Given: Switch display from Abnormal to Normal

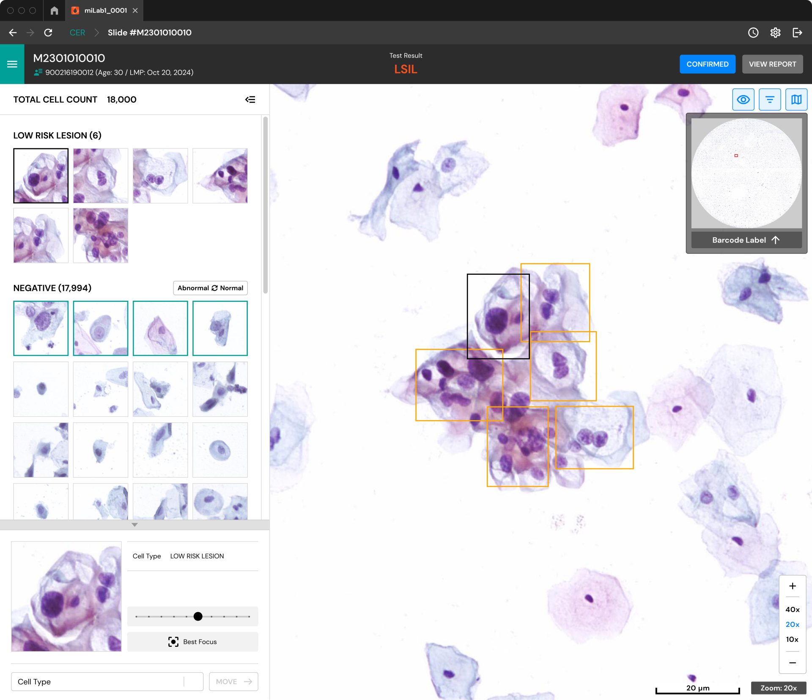Looking at the screenshot, I should click(210, 288).
